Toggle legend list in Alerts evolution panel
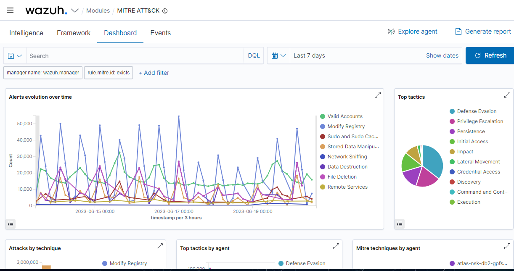The height and width of the screenshot is (271, 514). (11, 224)
